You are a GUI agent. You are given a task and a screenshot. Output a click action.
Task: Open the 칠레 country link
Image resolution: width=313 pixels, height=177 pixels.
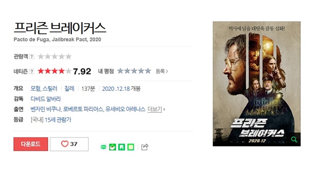tap(69, 89)
